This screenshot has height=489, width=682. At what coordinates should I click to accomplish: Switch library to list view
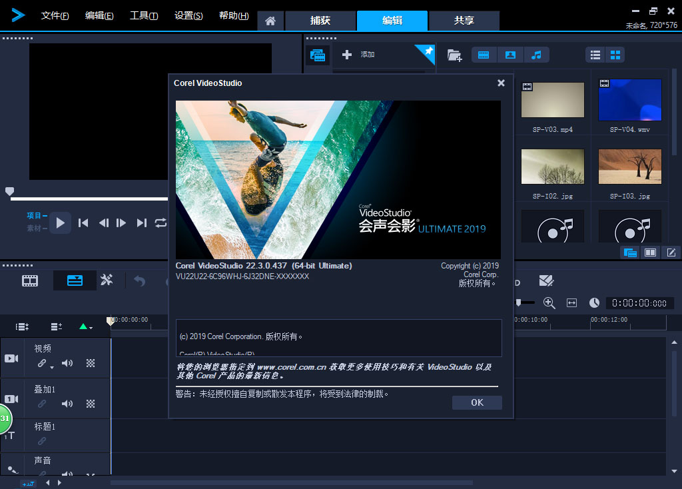595,55
